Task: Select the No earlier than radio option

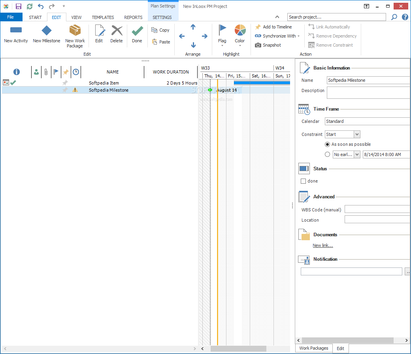Action: coord(327,154)
